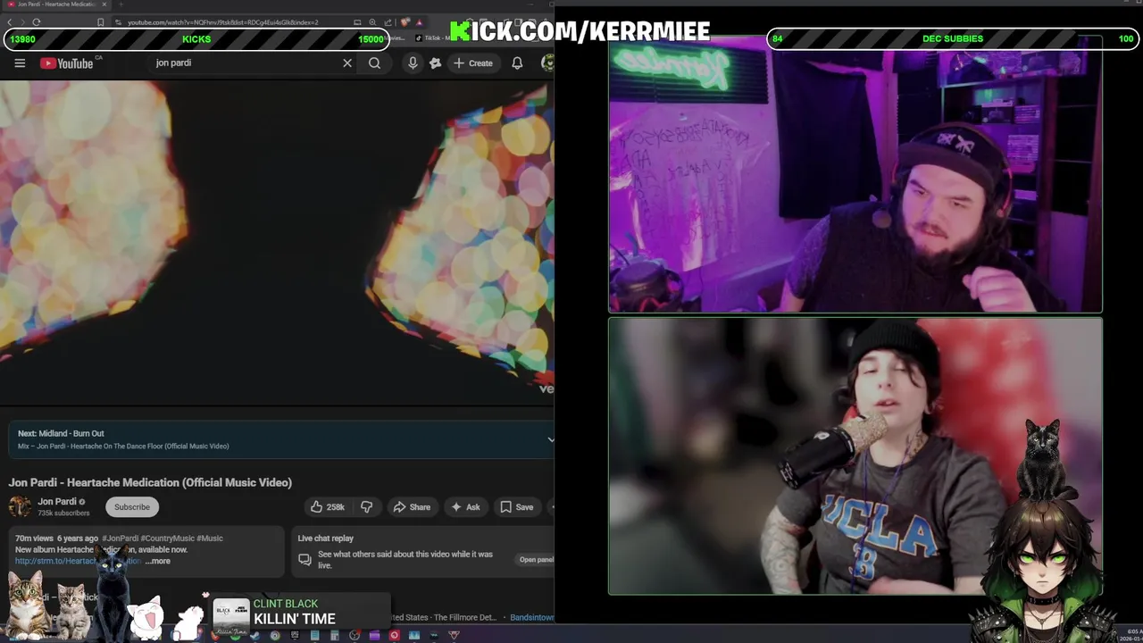Open the YouTube Create menu
This screenshot has height=643, width=1143.
click(473, 63)
